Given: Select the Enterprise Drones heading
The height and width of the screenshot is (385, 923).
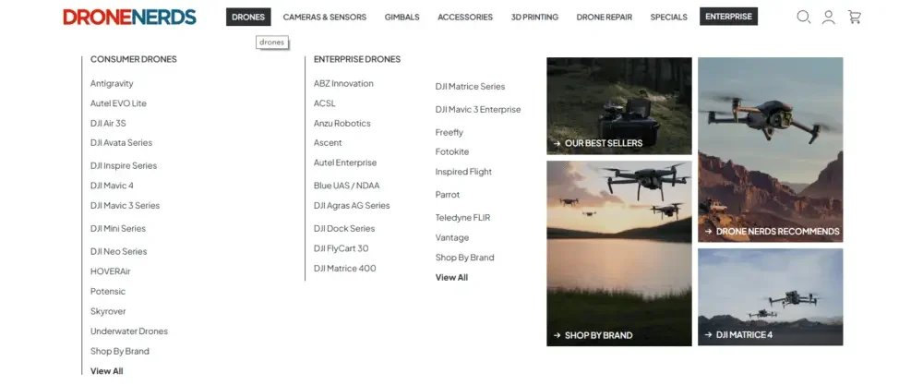Looking at the screenshot, I should [357, 59].
